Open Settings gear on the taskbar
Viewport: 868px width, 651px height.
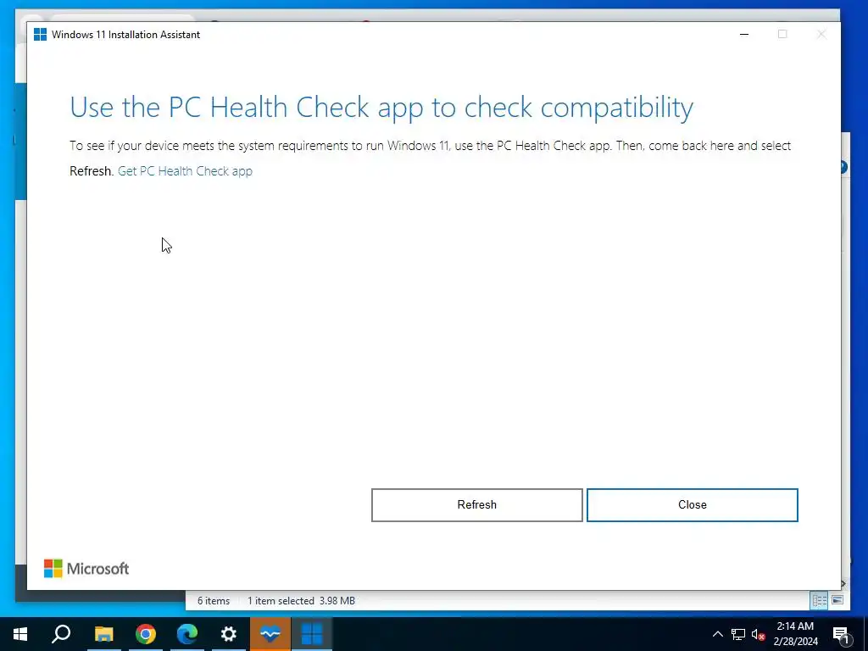tap(229, 634)
